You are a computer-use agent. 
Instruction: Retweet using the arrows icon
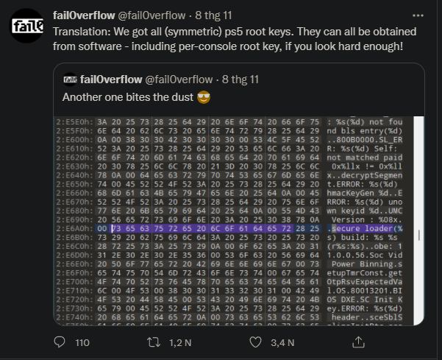coord(154,342)
